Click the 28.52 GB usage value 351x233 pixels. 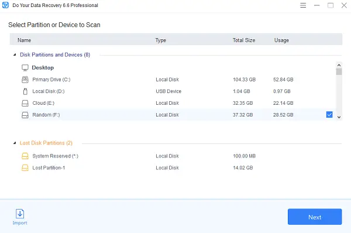coord(283,115)
